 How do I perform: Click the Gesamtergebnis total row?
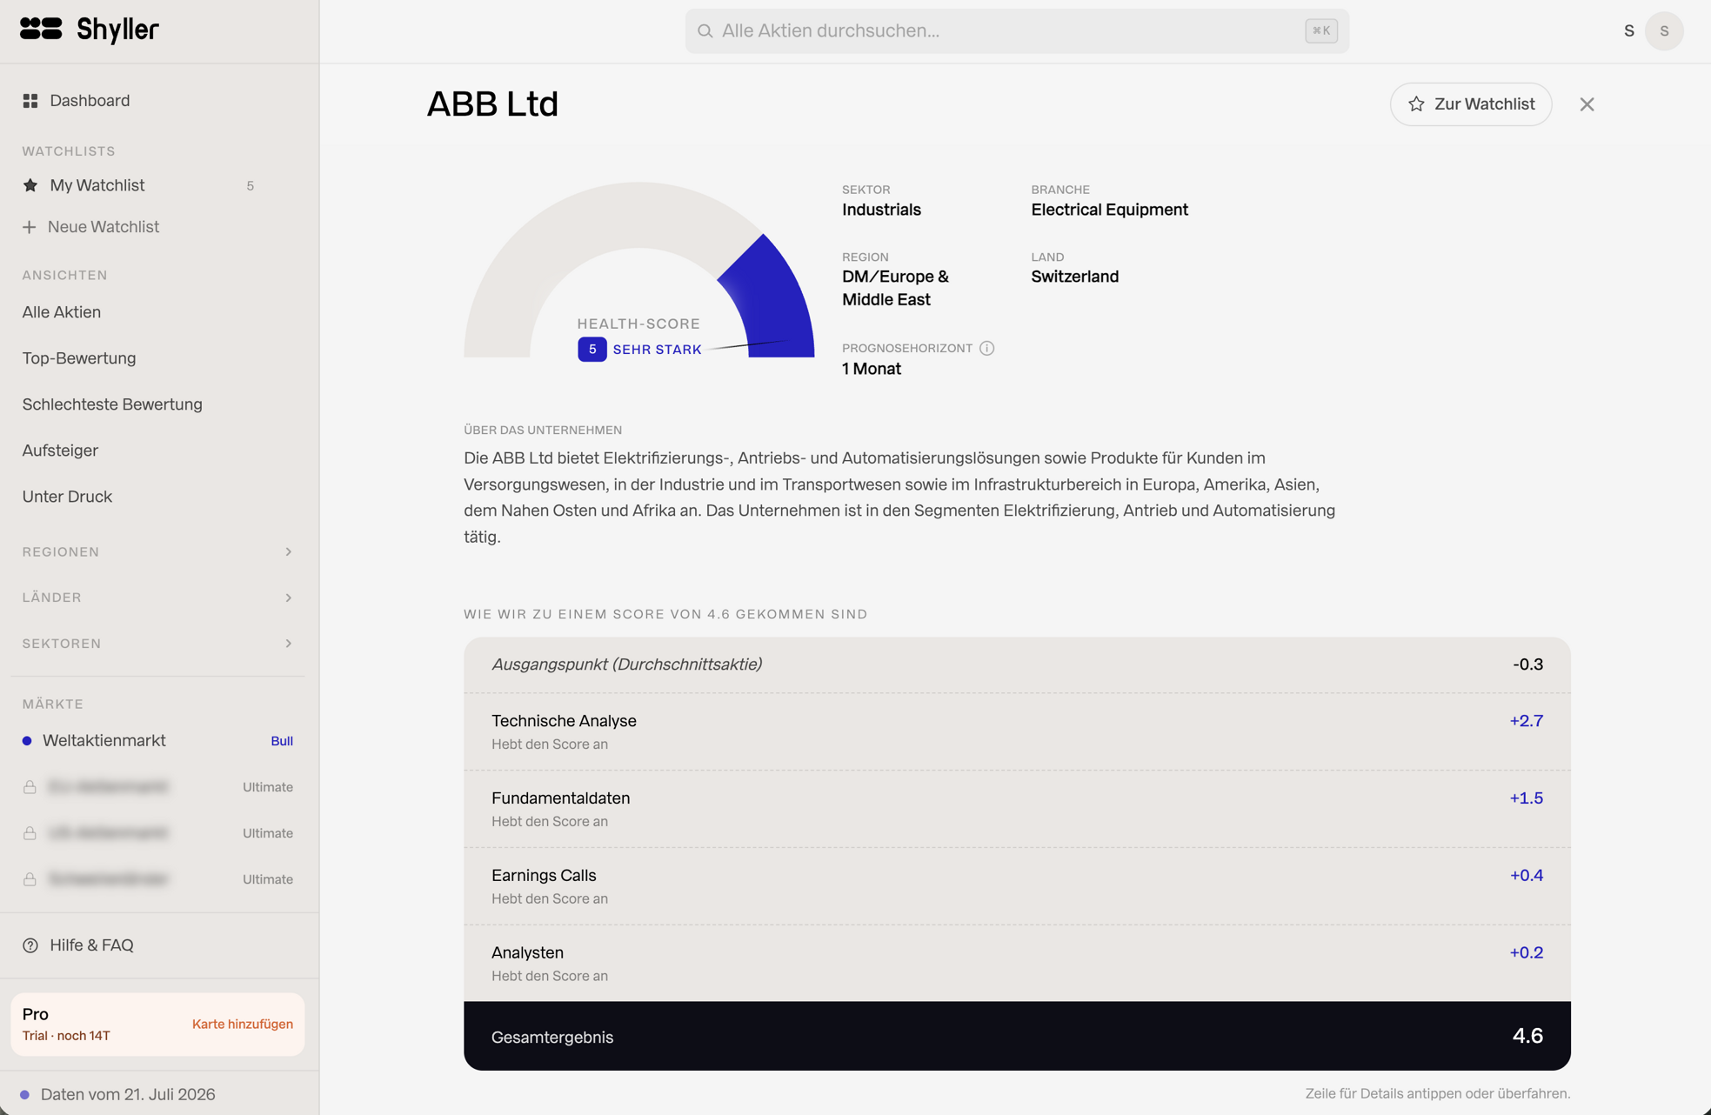[1017, 1036]
